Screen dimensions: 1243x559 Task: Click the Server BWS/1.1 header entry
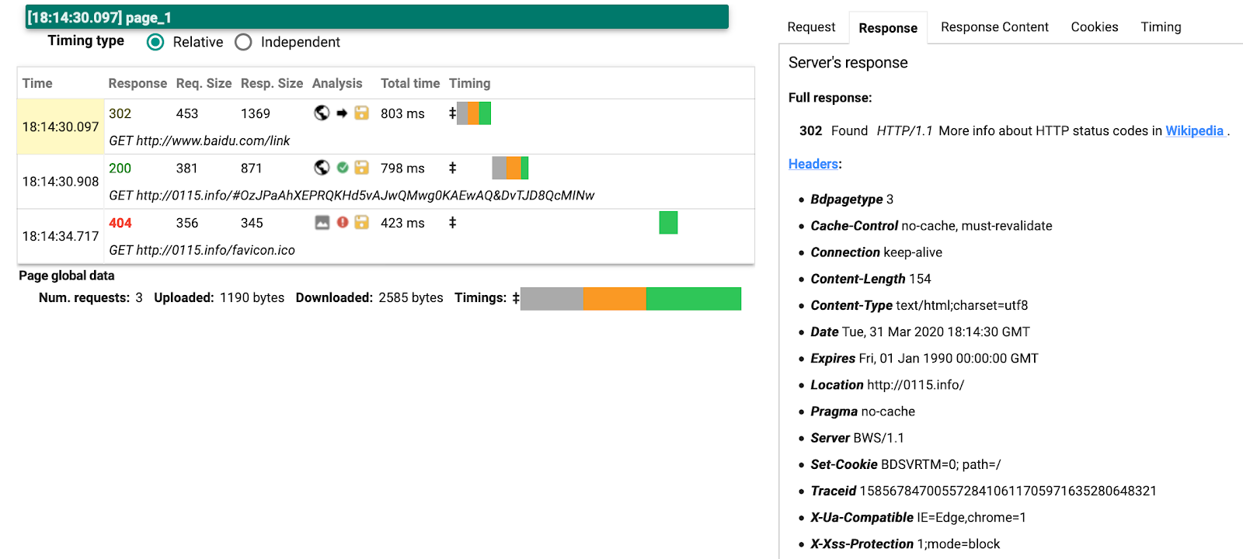click(858, 438)
